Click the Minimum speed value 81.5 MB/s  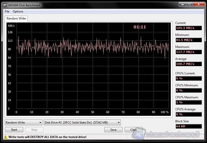tap(188, 40)
